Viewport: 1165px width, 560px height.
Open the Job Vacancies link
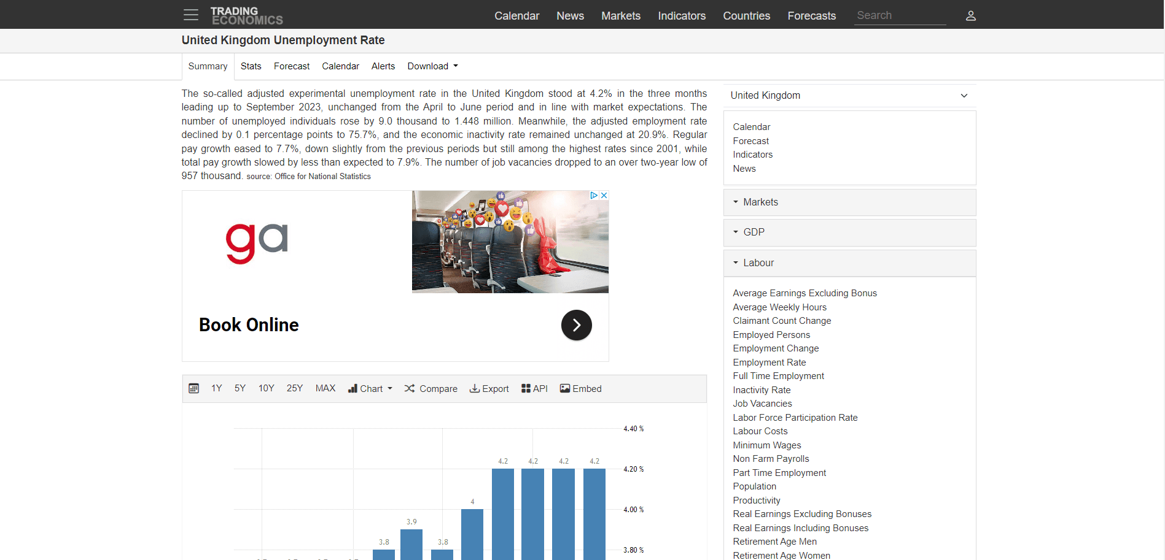tap(762, 404)
